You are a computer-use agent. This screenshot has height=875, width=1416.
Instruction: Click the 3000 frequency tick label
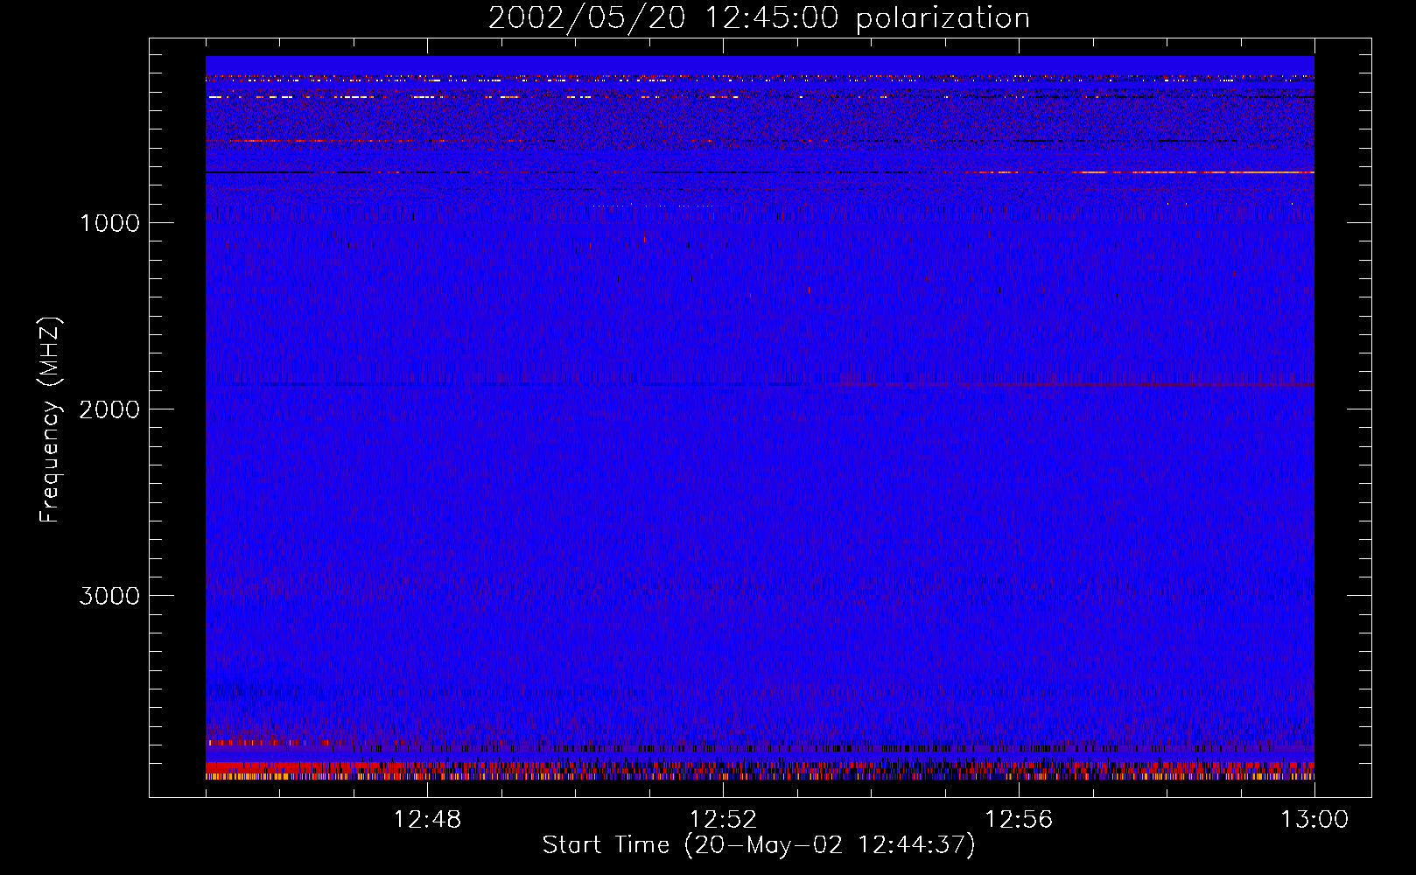[109, 596]
